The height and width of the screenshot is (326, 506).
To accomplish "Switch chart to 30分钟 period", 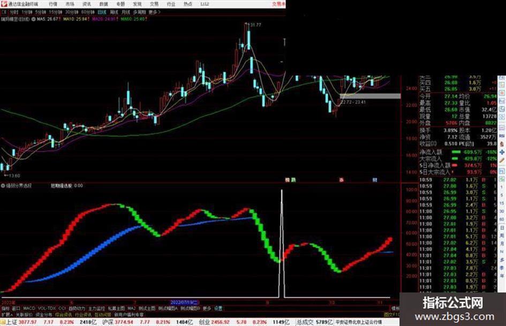I will [x=72, y=12].
